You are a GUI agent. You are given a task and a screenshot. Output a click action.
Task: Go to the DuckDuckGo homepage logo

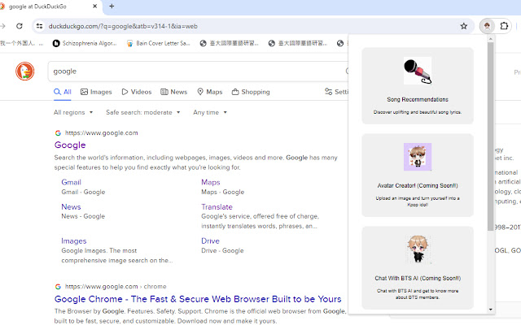coord(24,71)
